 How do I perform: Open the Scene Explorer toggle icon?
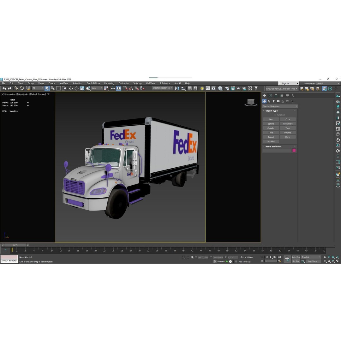(x=190, y=88)
